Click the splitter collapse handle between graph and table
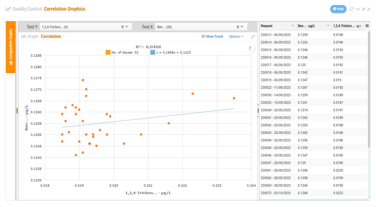The width and height of the screenshot is (376, 207). (x=258, y=110)
